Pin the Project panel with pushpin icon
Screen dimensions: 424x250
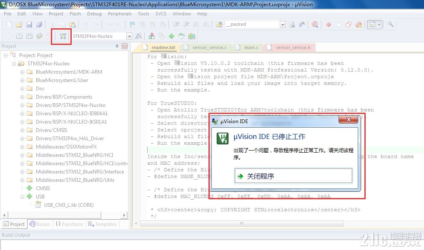tap(117, 46)
